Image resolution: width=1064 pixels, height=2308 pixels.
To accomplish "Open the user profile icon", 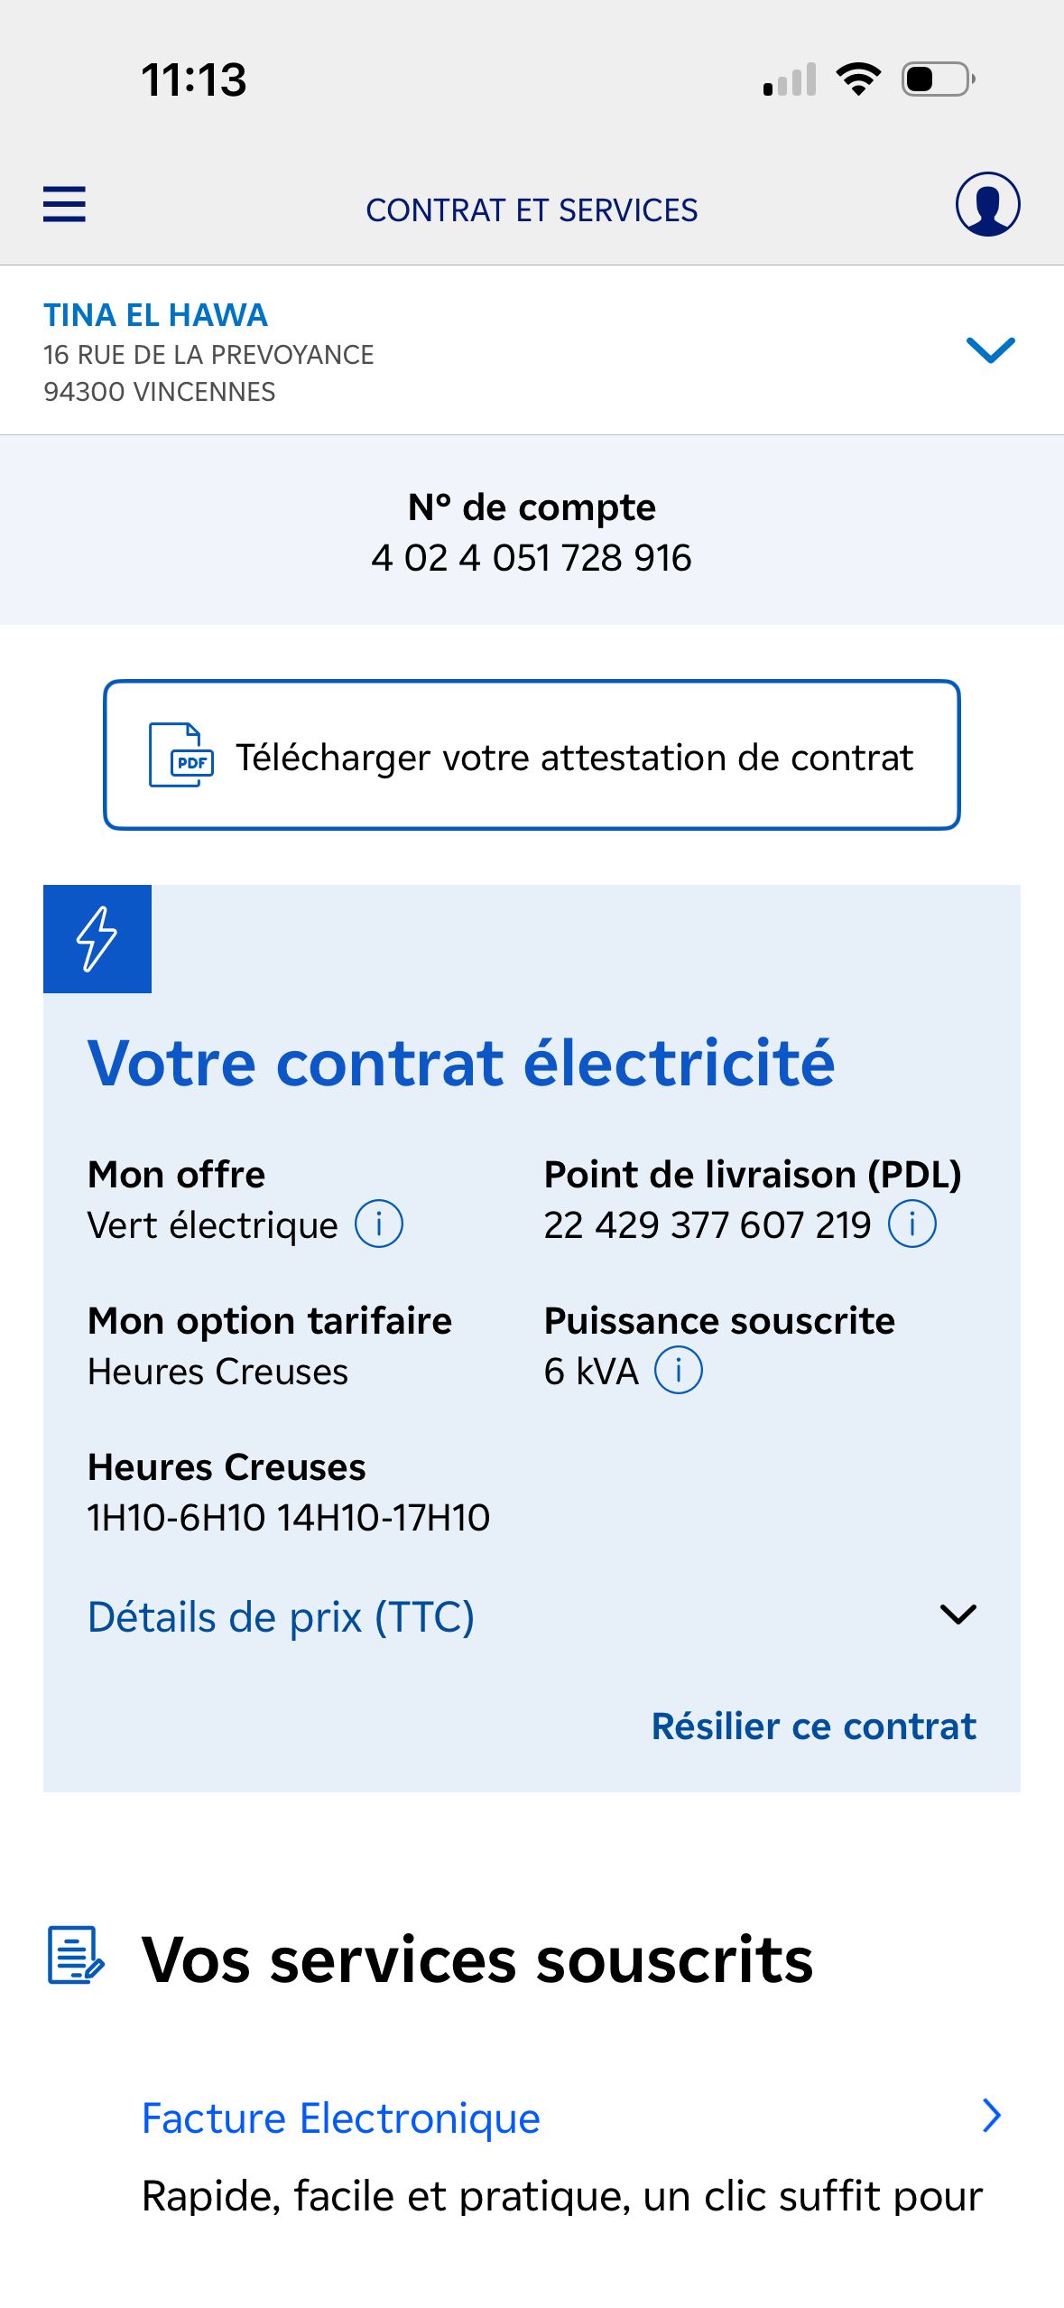I will tap(987, 204).
